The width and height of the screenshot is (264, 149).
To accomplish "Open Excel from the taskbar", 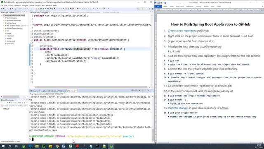I will pos(71,146).
